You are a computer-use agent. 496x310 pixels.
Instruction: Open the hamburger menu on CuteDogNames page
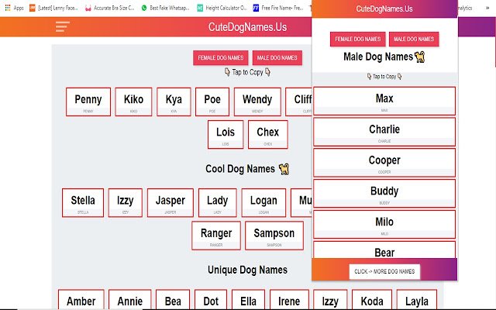point(62,26)
